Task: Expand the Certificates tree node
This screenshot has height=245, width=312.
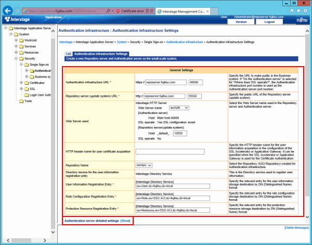Action: click(x=21, y=83)
